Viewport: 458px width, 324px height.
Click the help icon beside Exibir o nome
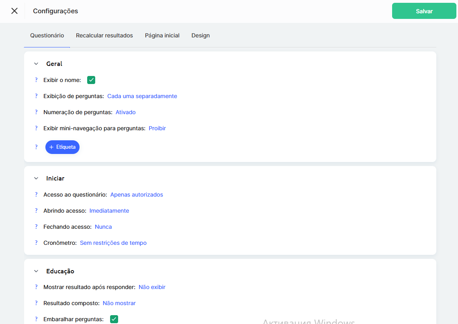click(36, 80)
